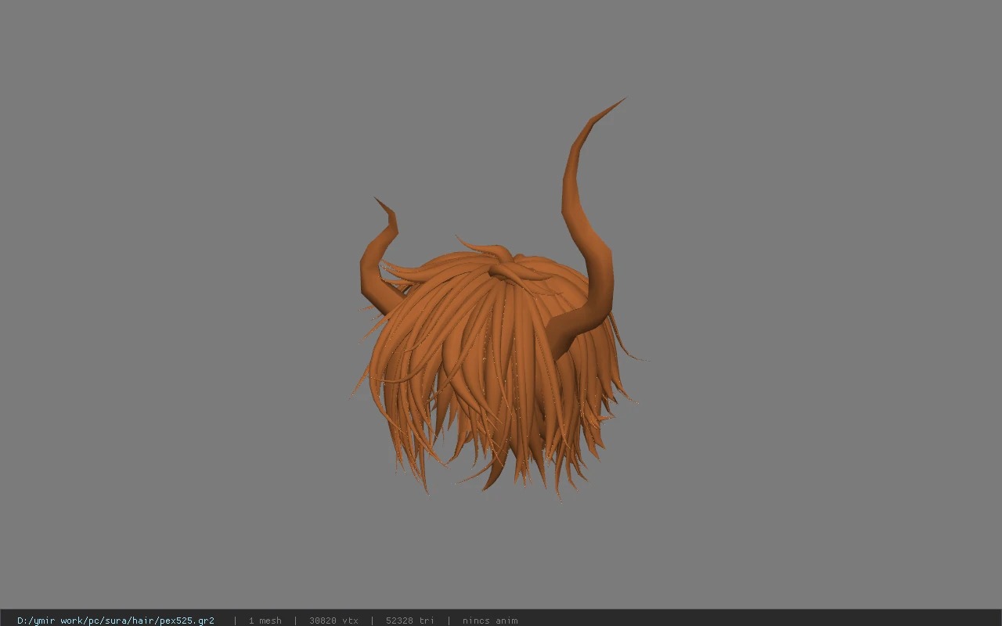Click the 'nincs anim' status entry
The width and height of the screenshot is (1002, 626).
point(490,621)
